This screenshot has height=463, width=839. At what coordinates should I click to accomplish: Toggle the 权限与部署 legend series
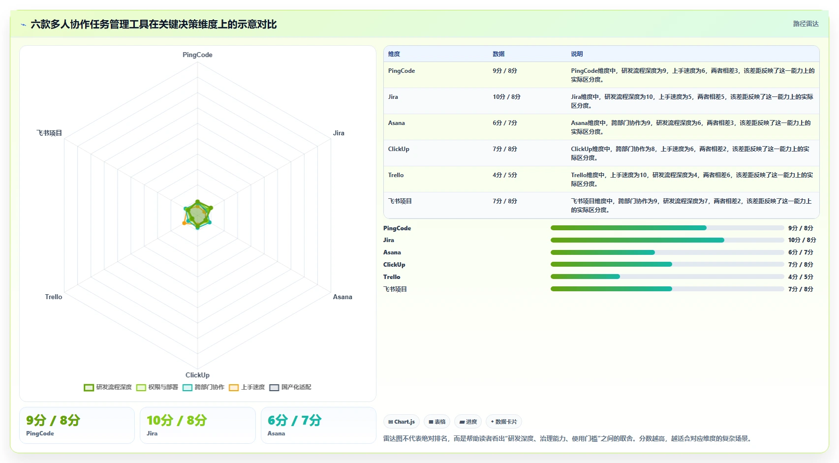[157, 387]
